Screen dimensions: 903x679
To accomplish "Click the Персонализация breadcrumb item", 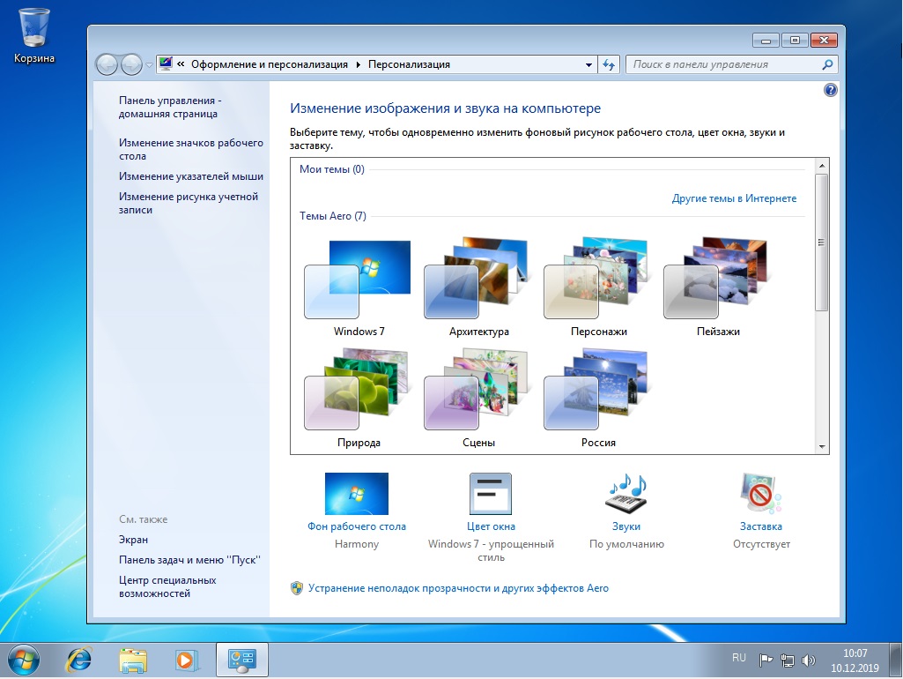I will coord(409,64).
